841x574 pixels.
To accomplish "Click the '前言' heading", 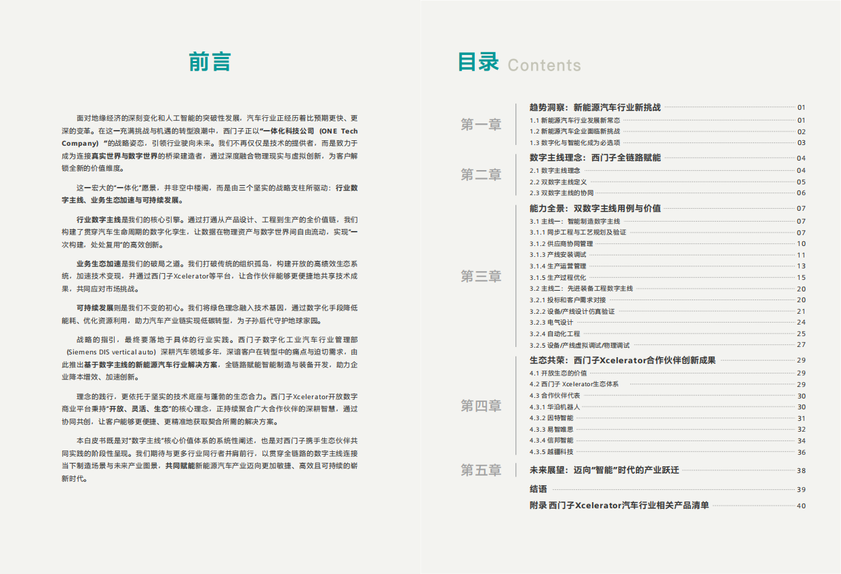I will (x=210, y=62).
